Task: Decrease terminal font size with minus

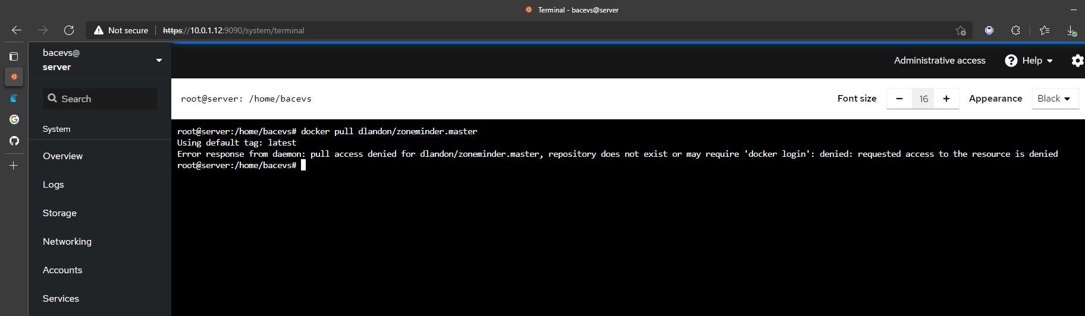Action: (x=899, y=99)
